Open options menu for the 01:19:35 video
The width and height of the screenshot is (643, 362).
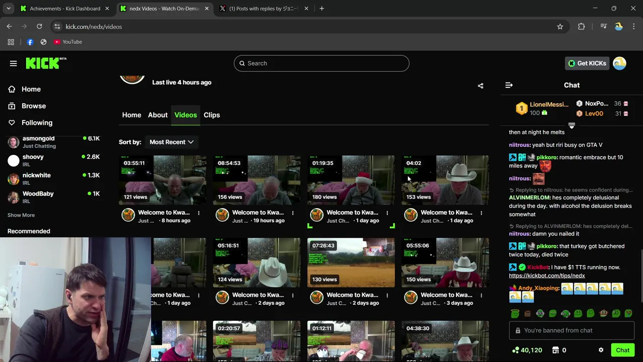pos(387,213)
